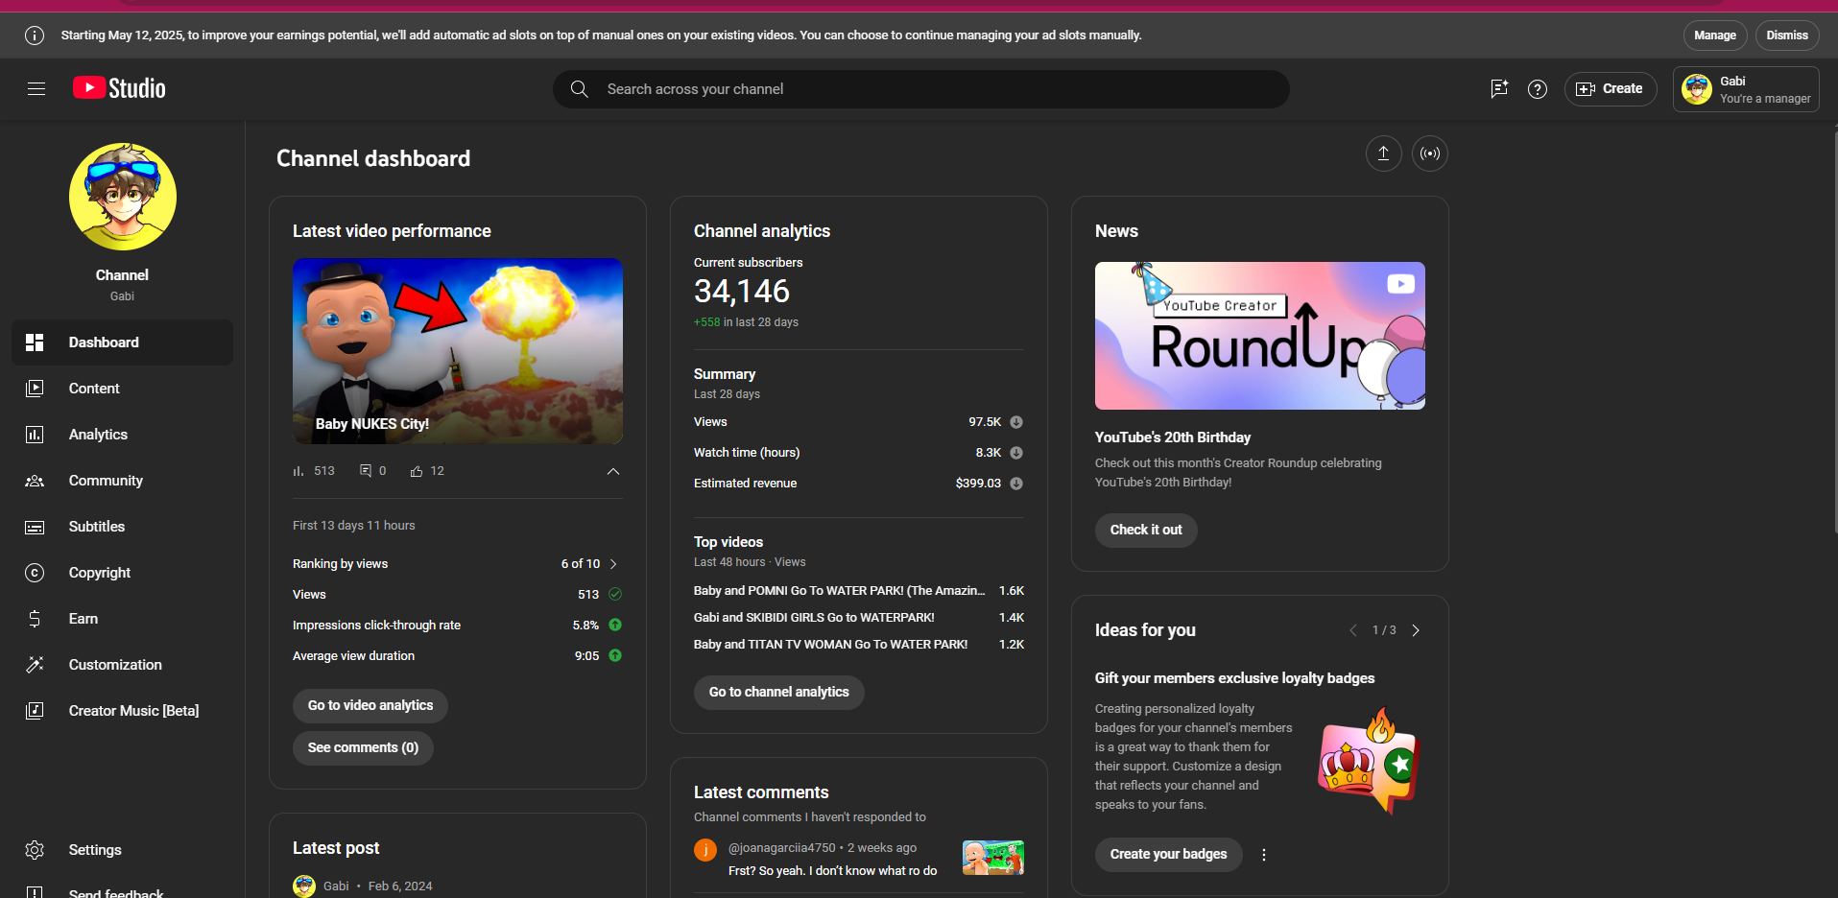Click the YouTube Studio logo
The image size is (1838, 898).
pyautogui.click(x=119, y=88)
